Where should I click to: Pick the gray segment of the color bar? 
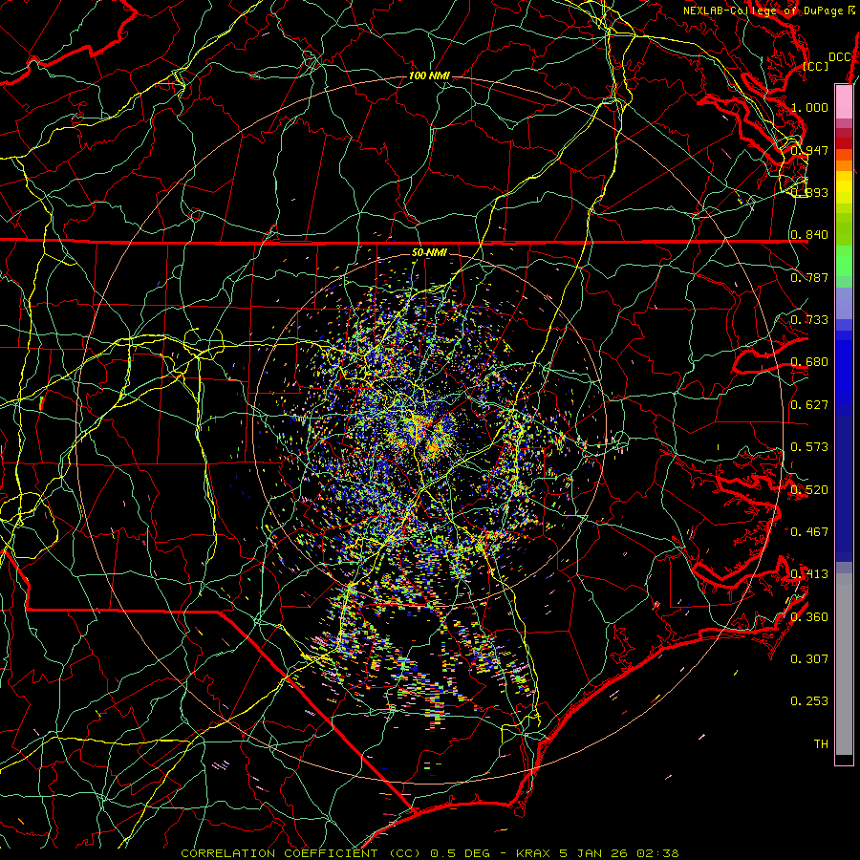pyautogui.click(x=844, y=664)
